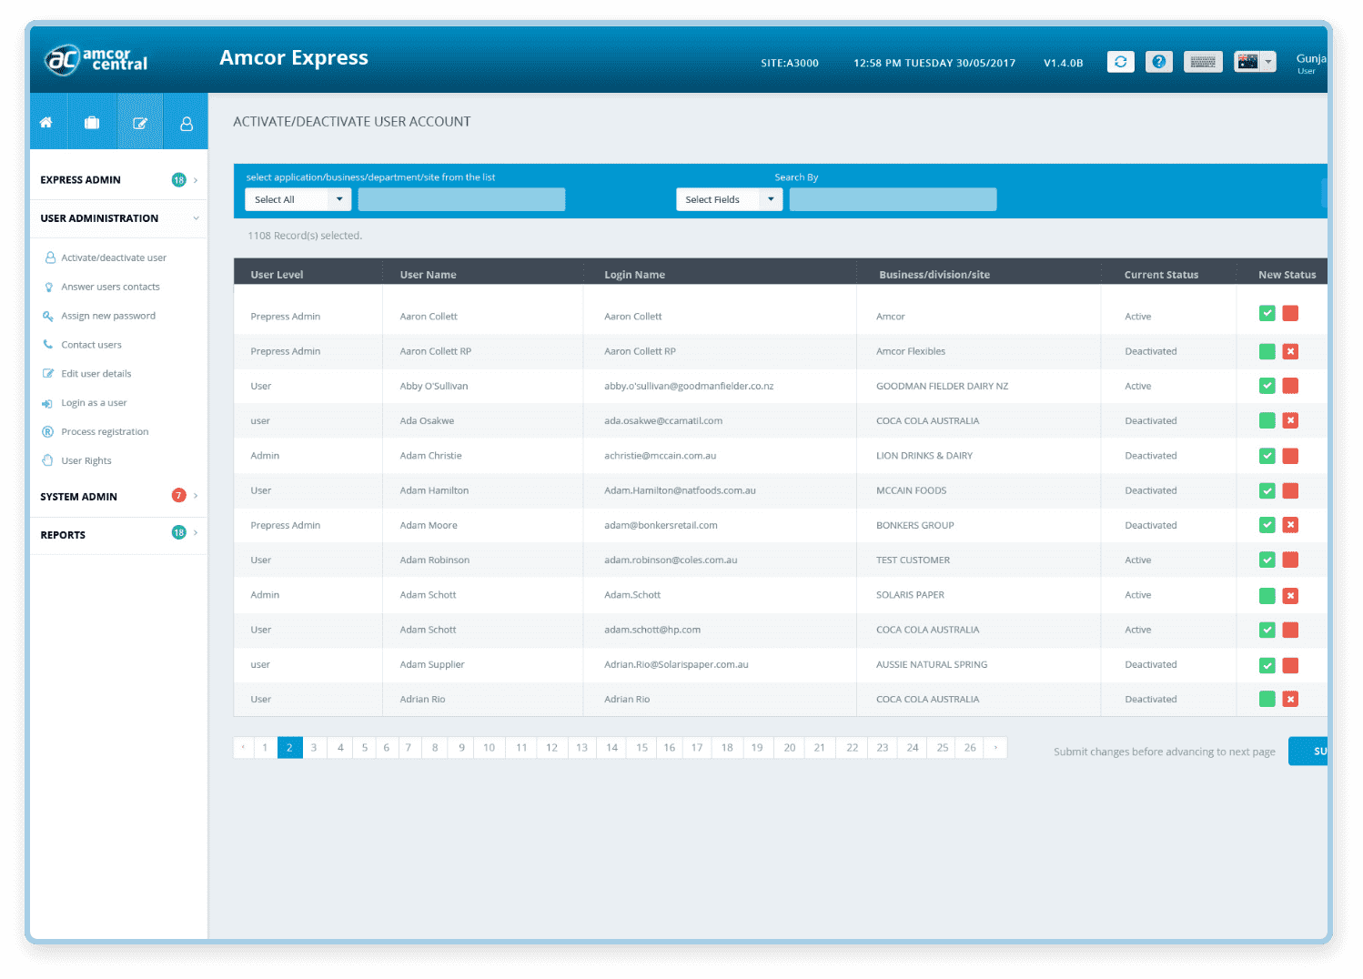Sort by Current Status column header
The width and height of the screenshot is (1363, 979).
(1161, 275)
